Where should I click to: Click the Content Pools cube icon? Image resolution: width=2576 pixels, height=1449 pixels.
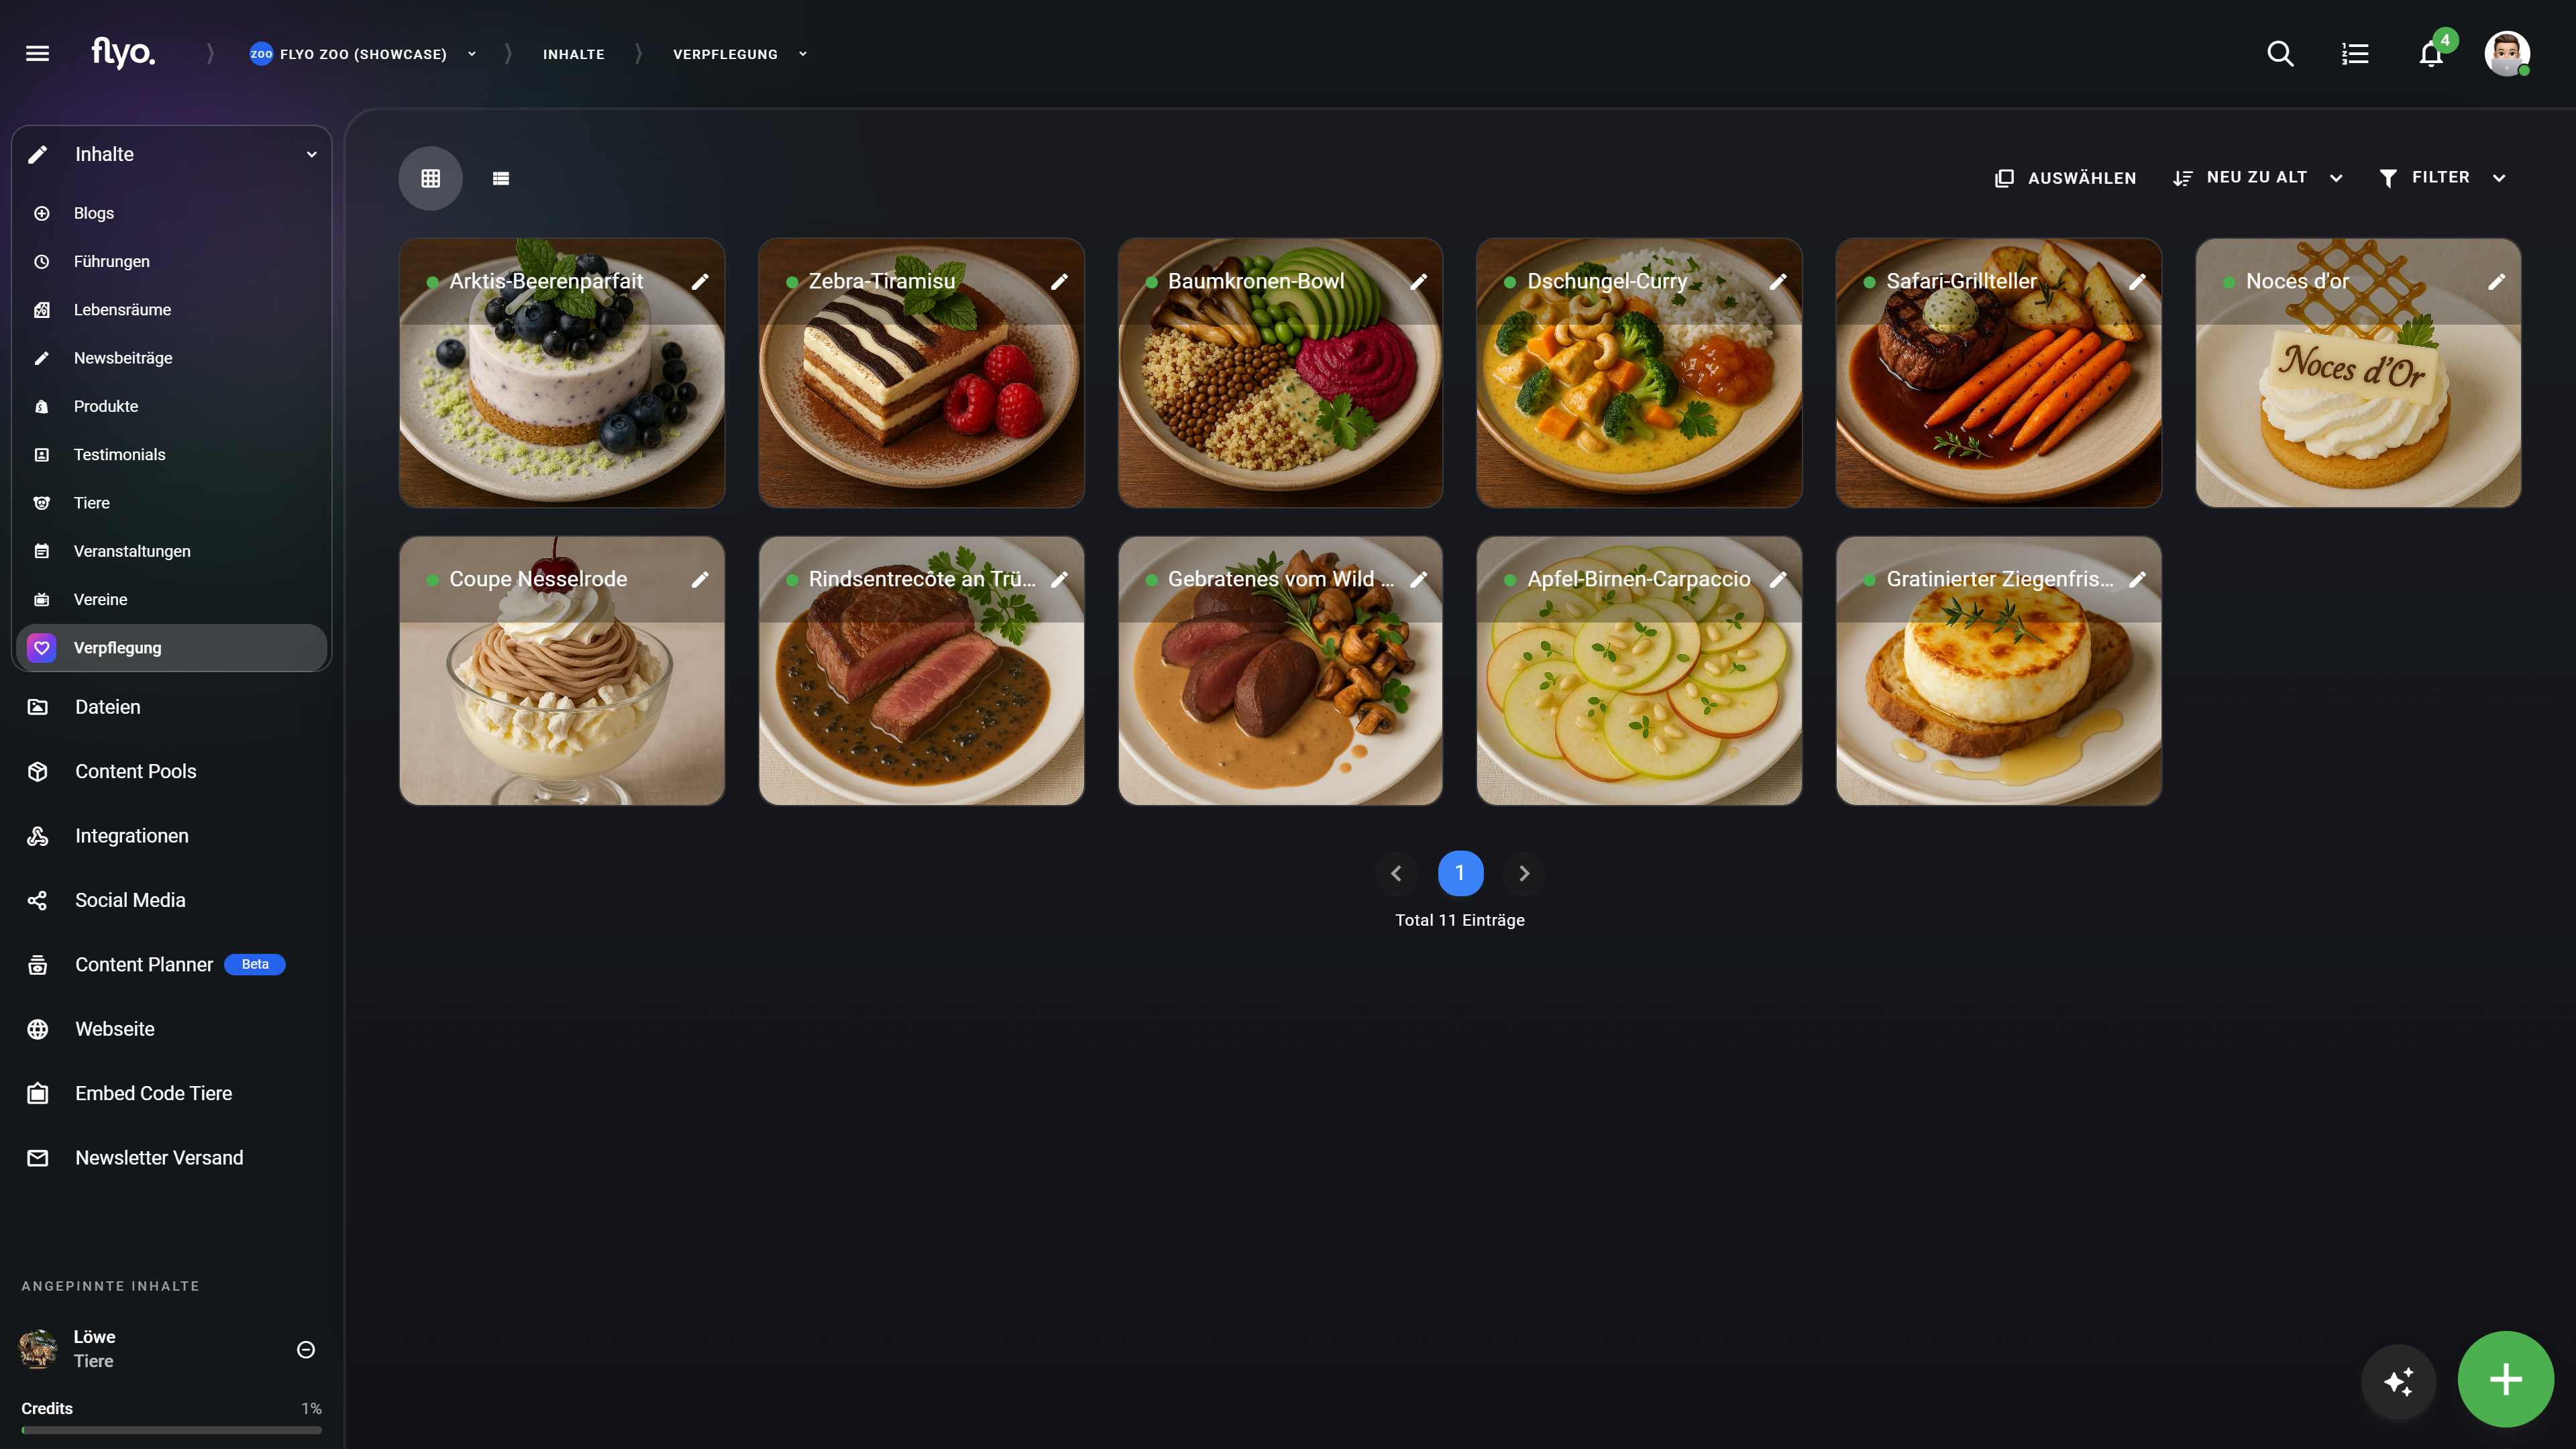coord(38,771)
